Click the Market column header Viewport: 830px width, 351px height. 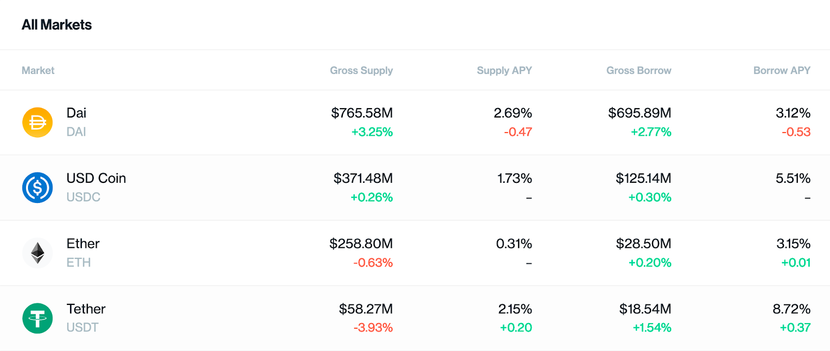pos(38,70)
